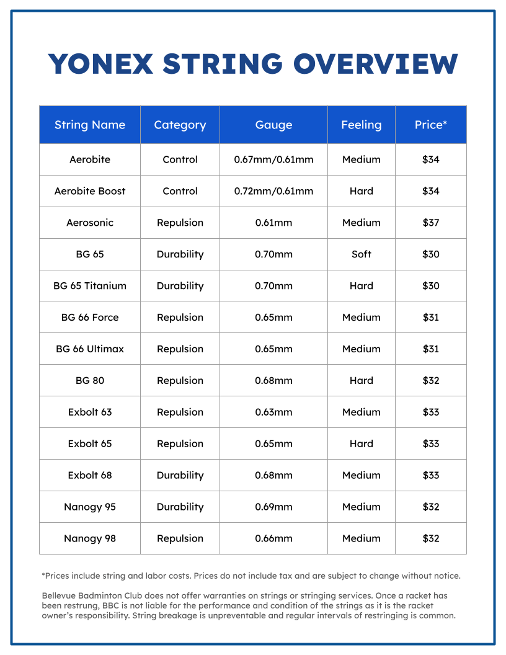Viewport: 506px width, 655px height.
Task: Select the Nanogy 95 name cell
Action: pyautogui.click(x=90, y=507)
